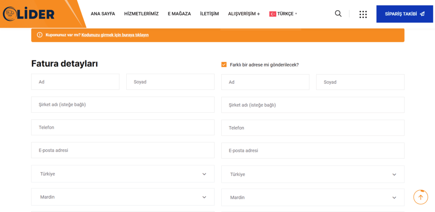Image resolution: width=435 pixels, height=212 pixels.
Task: Open the TÜRKÇE language selector
Action: tap(283, 14)
